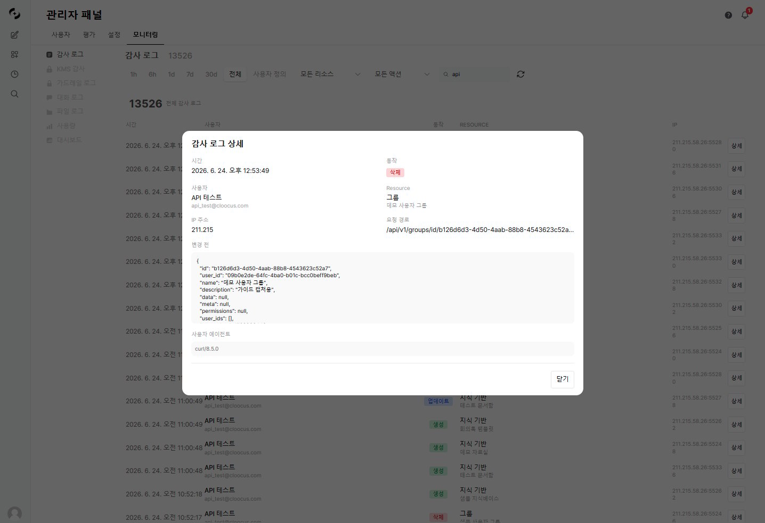
Task: Click 회의록 템플릿 resource text
Action: click(477, 429)
